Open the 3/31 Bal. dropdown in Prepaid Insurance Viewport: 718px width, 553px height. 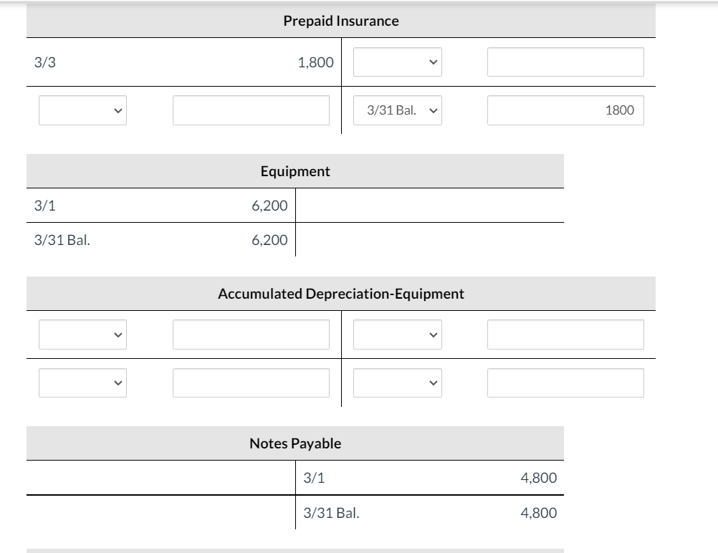point(397,110)
